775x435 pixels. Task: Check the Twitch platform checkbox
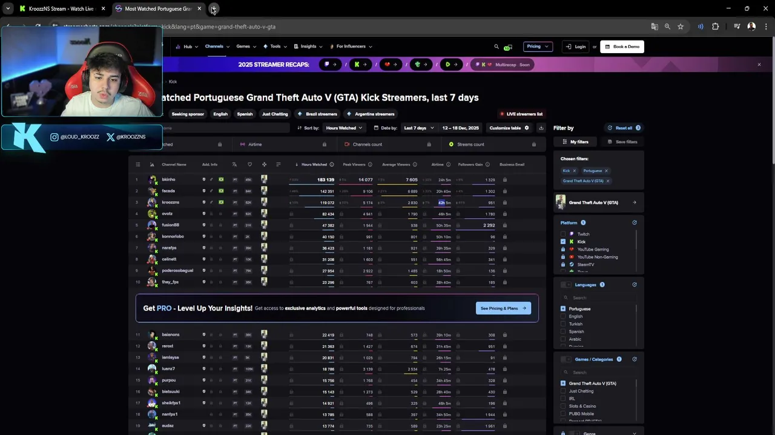(563, 234)
